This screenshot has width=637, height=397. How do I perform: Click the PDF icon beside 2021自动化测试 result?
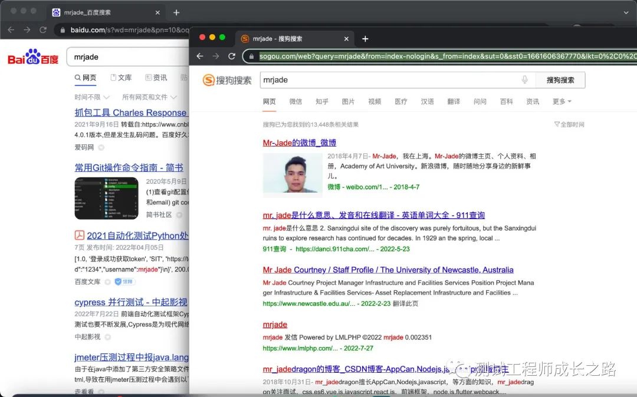click(79, 235)
